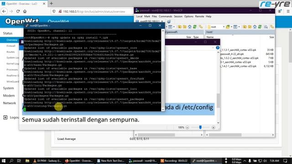This screenshot has width=292, height=164.
Task: Click Find Files icon in WinSCP remote toolbar
Action: point(266,27)
